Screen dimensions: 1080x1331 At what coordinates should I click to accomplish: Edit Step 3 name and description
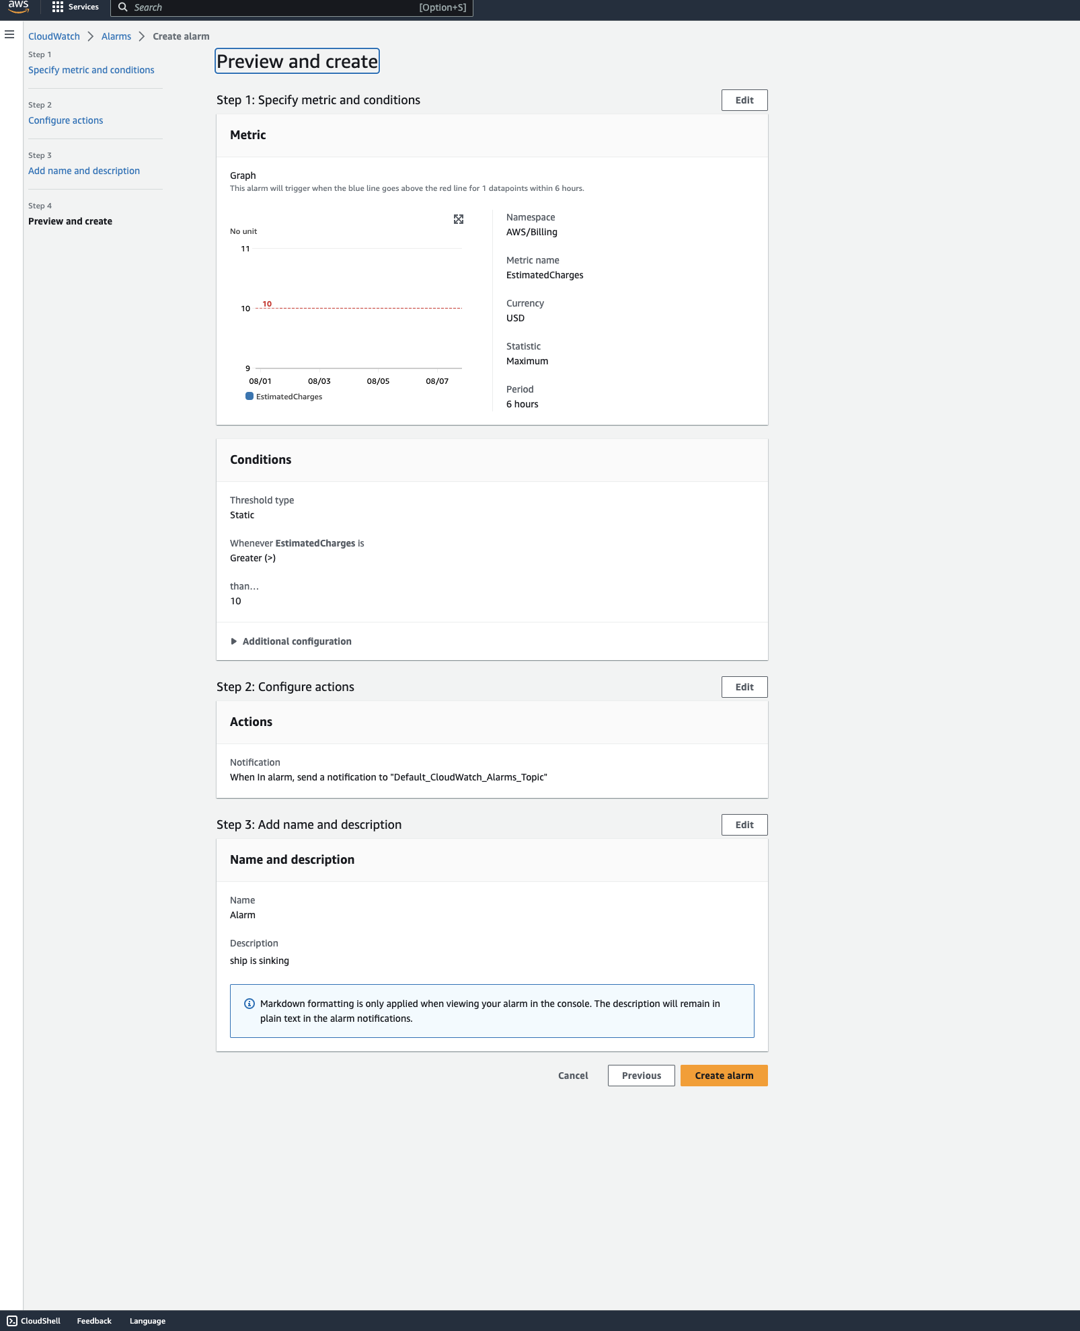pyautogui.click(x=744, y=825)
